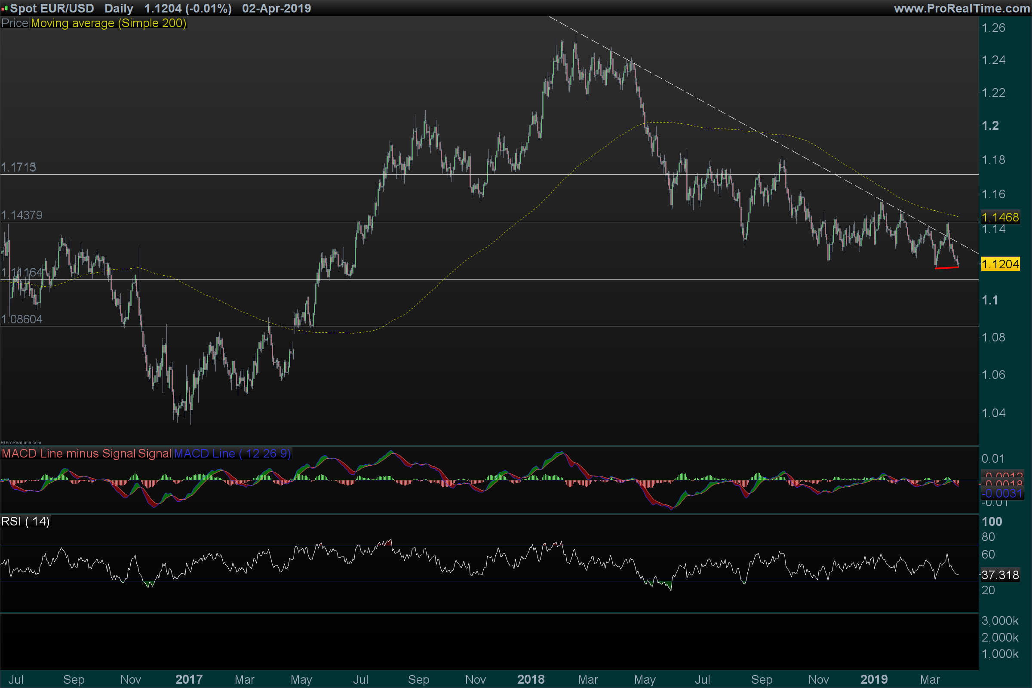Image resolution: width=1032 pixels, height=688 pixels.
Task: Click the 1.1468 moving average value tag
Action: 1000,217
